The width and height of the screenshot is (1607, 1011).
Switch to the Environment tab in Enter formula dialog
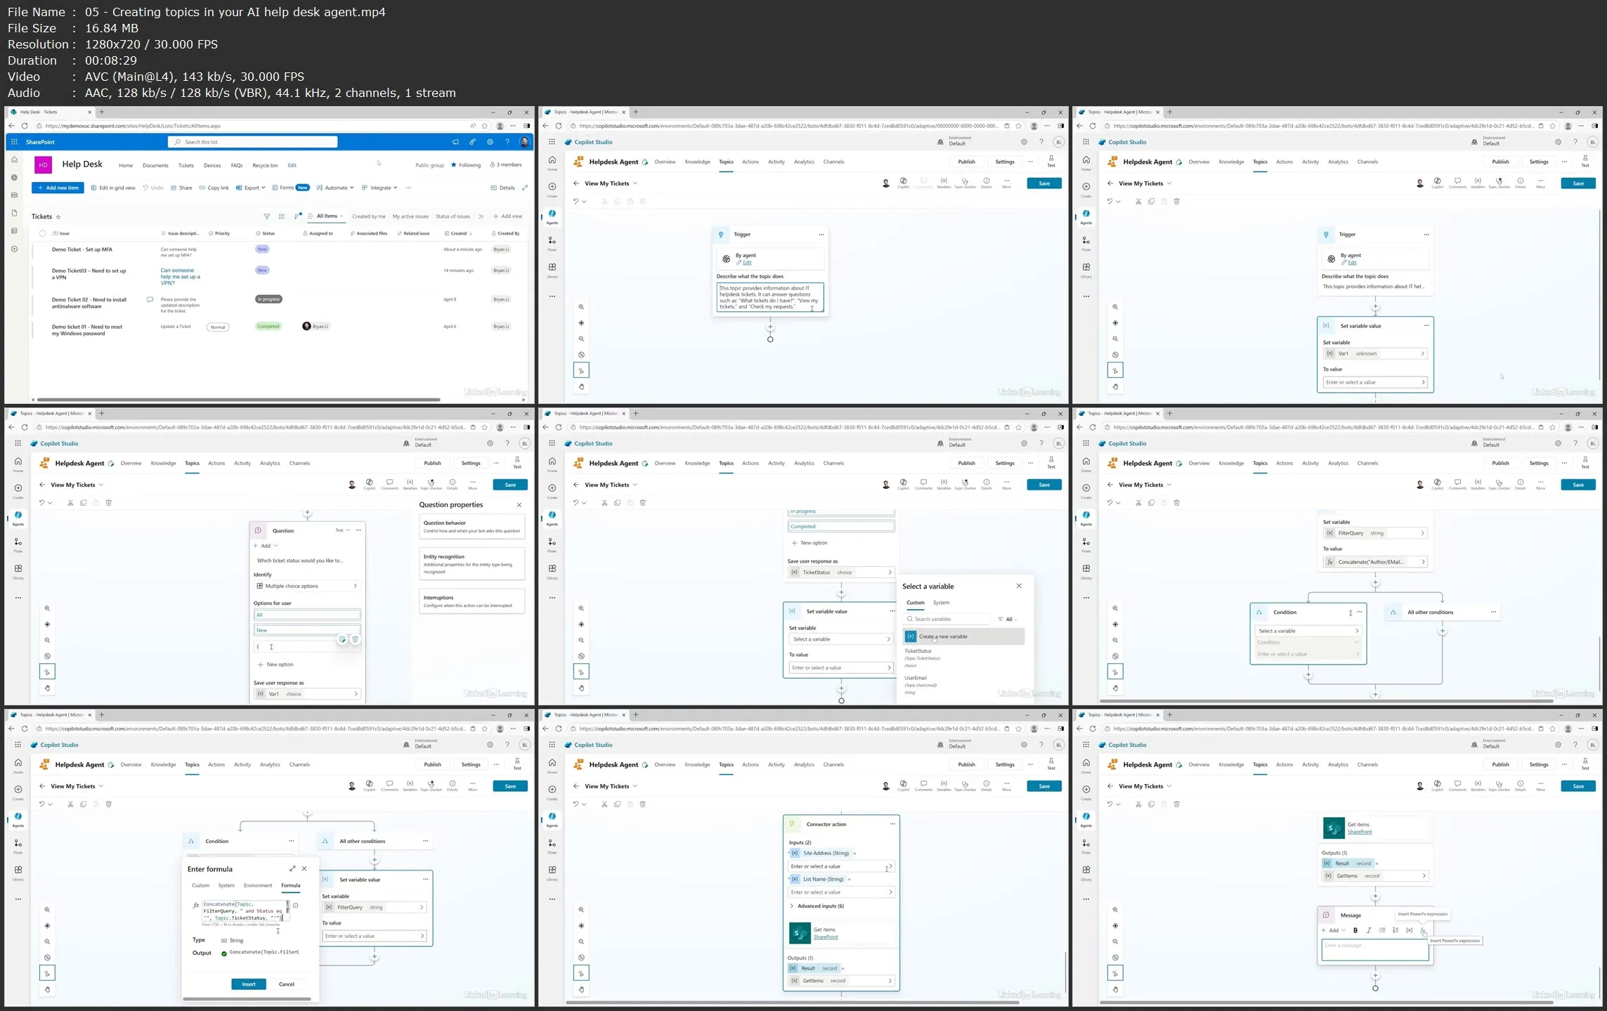pyautogui.click(x=258, y=886)
